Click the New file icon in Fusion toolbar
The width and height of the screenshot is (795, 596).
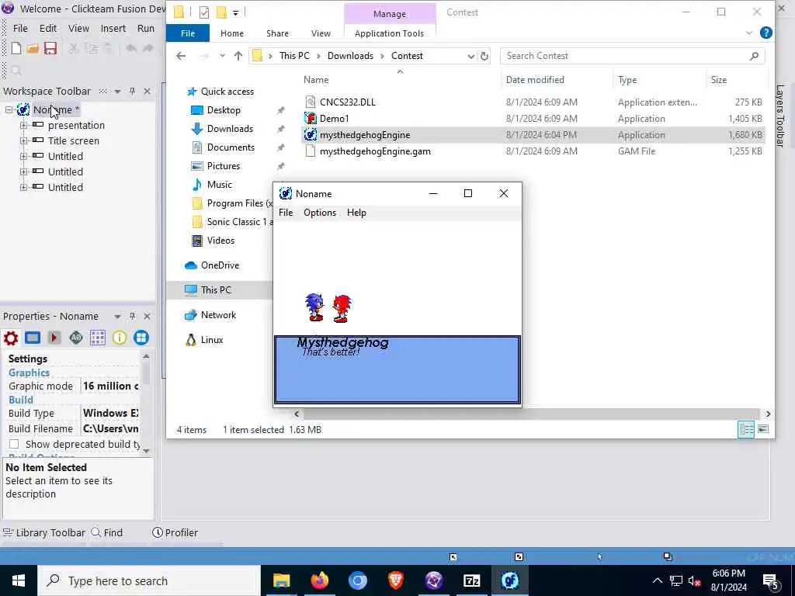click(x=16, y=48)
